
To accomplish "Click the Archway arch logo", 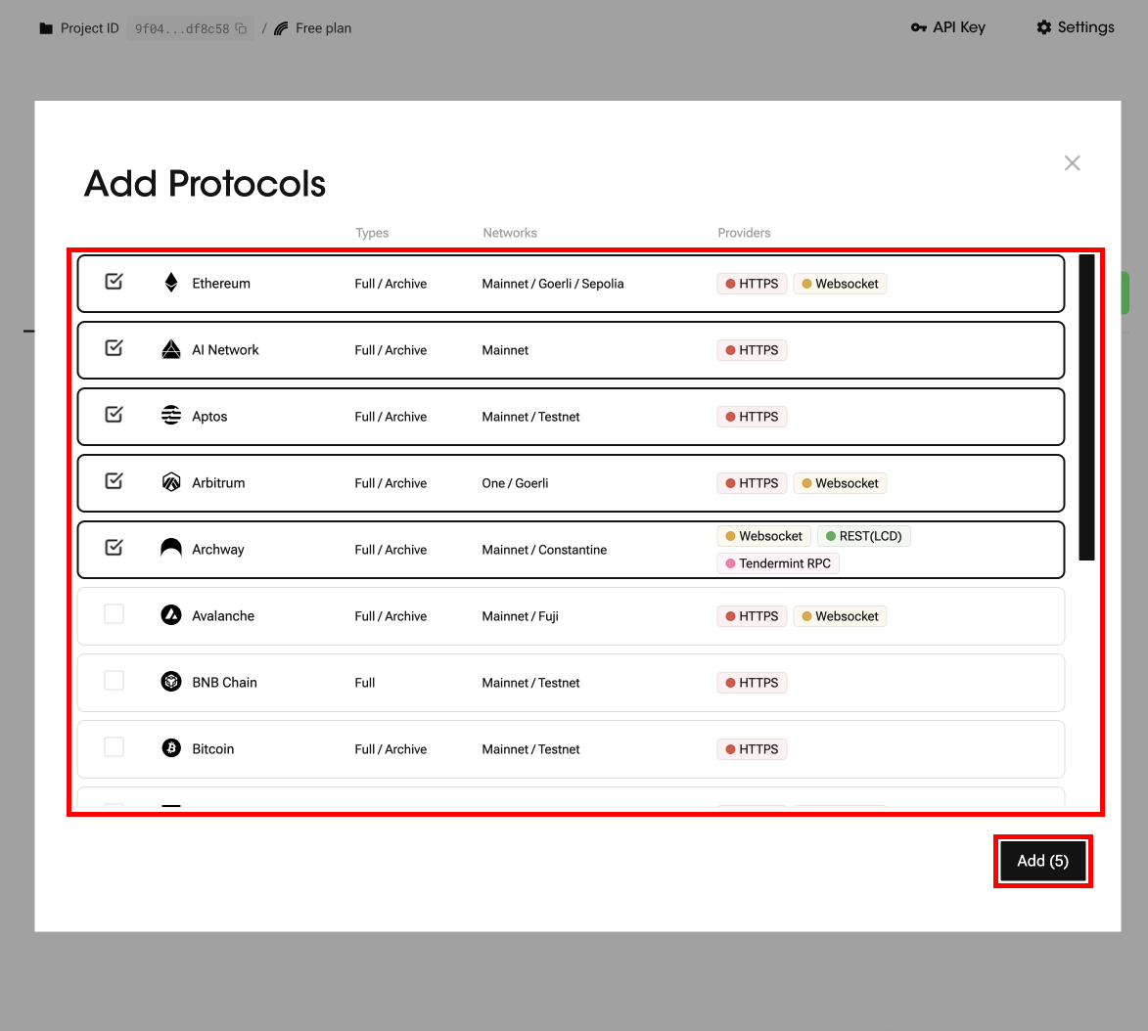I will 171,548.
